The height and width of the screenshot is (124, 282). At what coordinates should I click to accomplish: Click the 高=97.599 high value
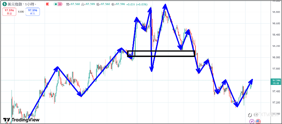point(88,4)
